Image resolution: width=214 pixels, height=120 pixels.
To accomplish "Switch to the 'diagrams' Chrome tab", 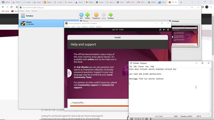I will pyautogui.click(x=48, y=2).
